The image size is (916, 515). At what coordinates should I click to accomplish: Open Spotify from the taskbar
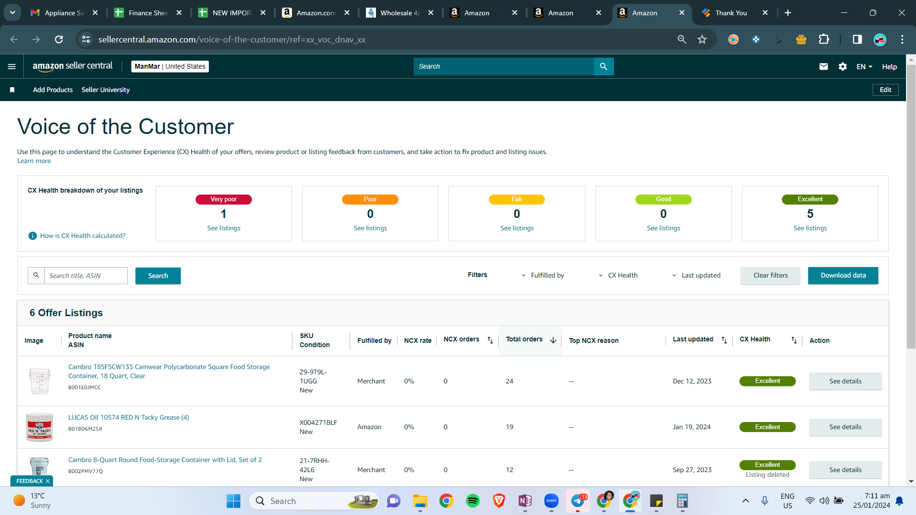click(x=473, y=501)
